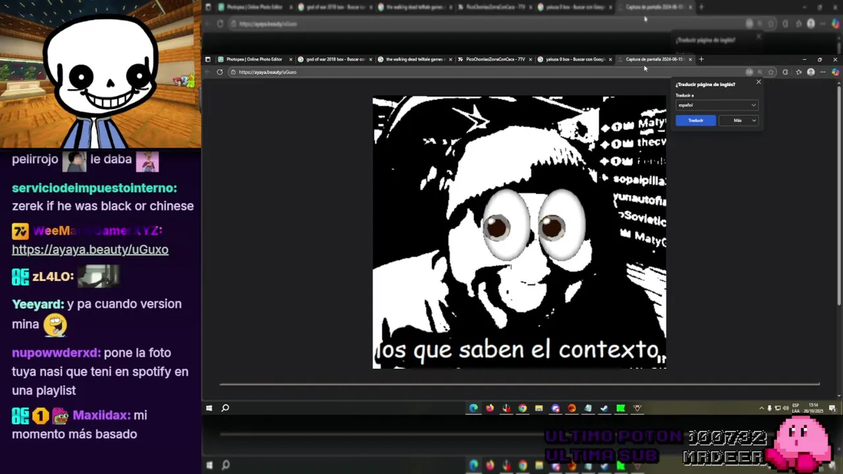This screenshot has height=474, width=843.
Task: Close the god of war 2018 box tab
Action: coord(371,59)
